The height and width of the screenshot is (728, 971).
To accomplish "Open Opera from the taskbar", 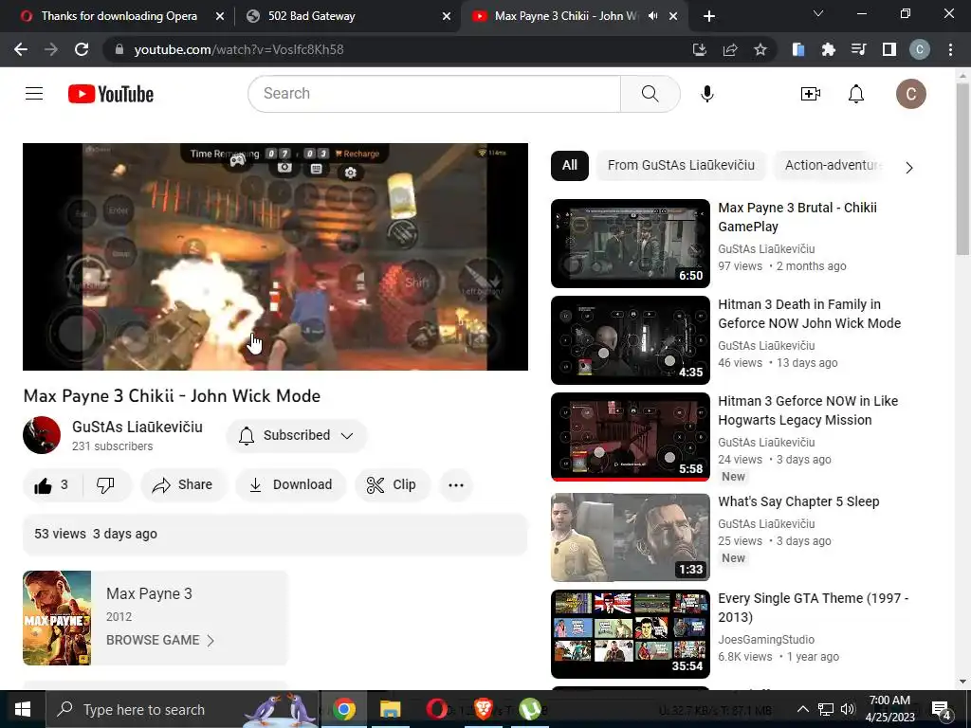I will pos(436,709).
